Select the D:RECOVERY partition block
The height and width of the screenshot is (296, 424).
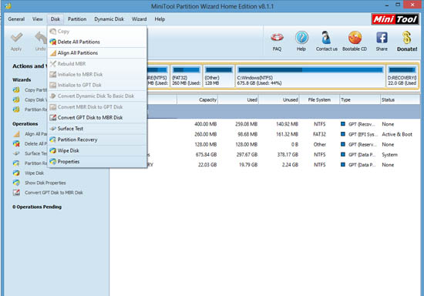click(x=402, y=76)
